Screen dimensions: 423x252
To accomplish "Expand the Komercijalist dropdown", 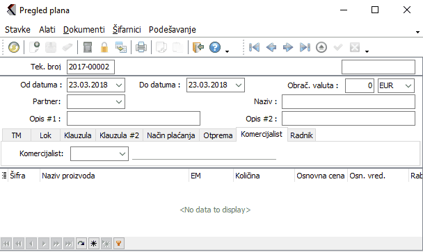I will pyautogui.click(x=122, y=153).
